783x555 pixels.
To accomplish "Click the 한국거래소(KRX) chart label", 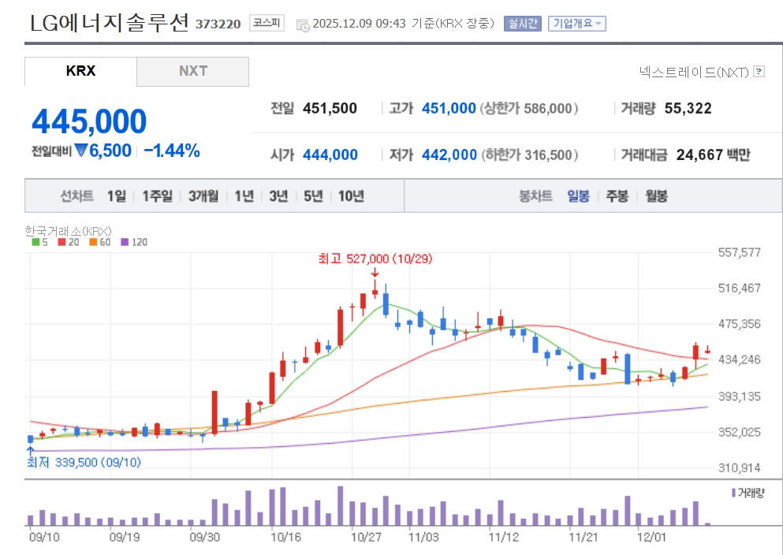I will pos(69,231).
